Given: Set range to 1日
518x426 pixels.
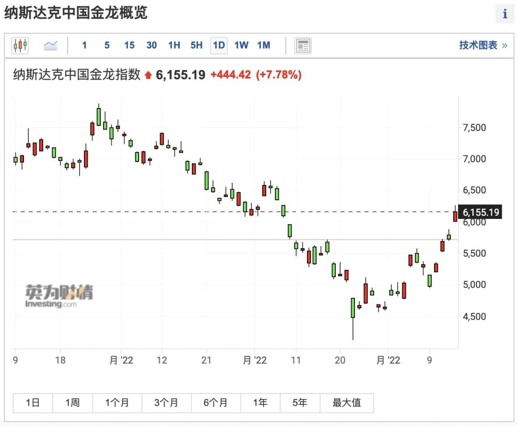Looking at the screenshot, I should coord(33,403).
